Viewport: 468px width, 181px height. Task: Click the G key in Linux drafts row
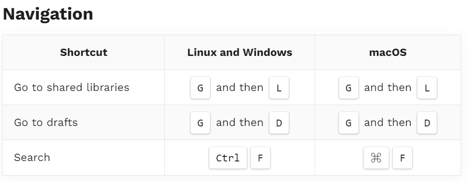pos(200,123)
